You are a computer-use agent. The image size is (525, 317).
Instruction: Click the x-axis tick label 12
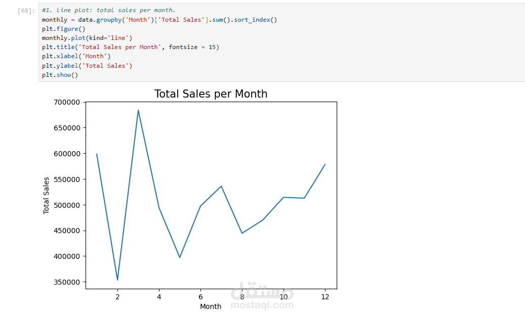click(x=325, y=297)
